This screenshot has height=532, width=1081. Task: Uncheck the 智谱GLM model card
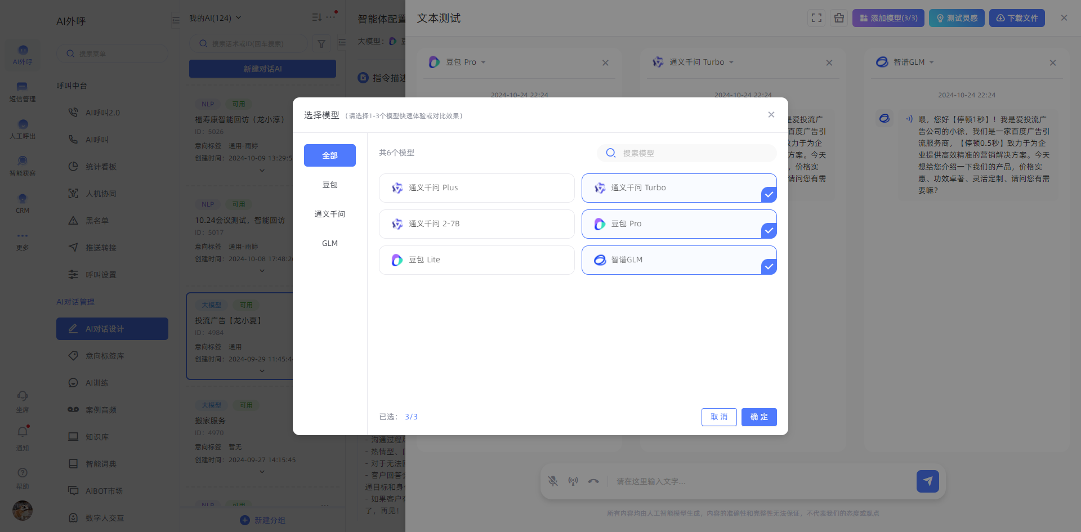[x=679, y=260]
